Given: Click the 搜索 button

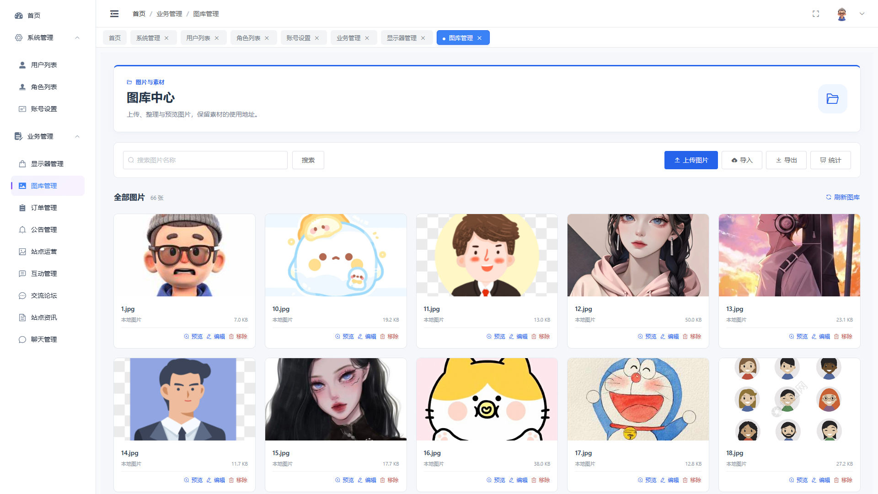Looking at the screenshot, I should [x=308, y=160].
